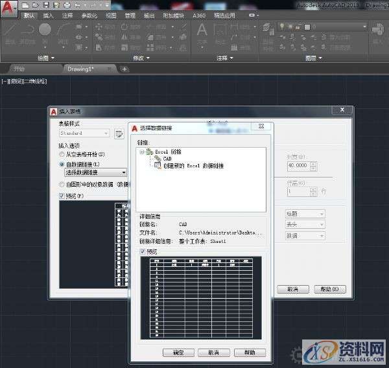
Task: Expand the 修改 panel flyout
Action: (141, 58)
